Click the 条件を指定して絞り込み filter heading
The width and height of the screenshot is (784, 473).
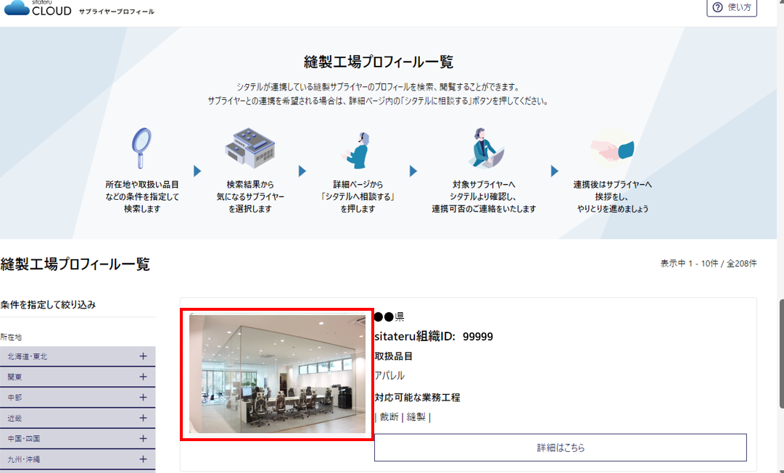click(x=48, y=305)
